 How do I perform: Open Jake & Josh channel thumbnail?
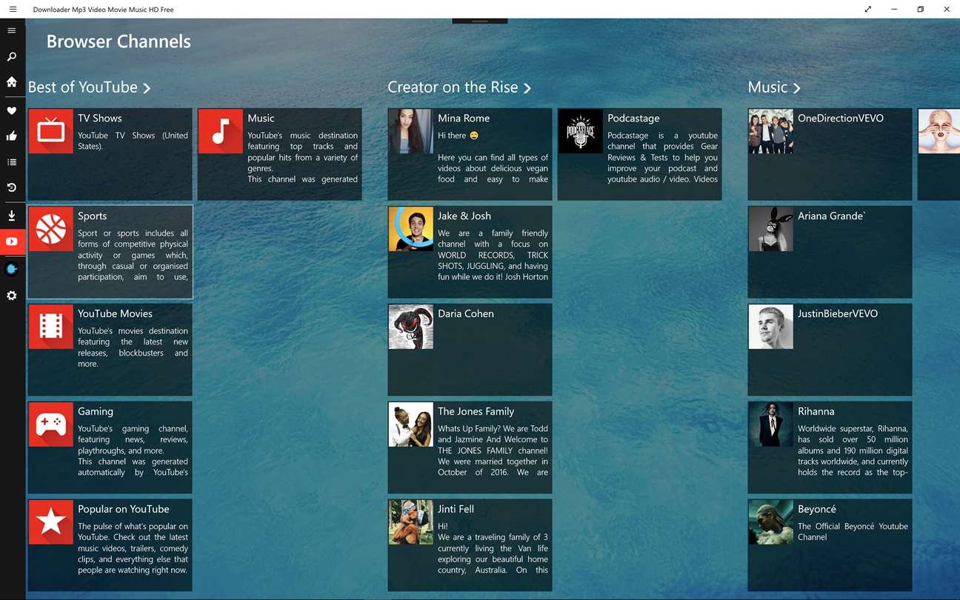pyautogui.click(x=411, y=229)
